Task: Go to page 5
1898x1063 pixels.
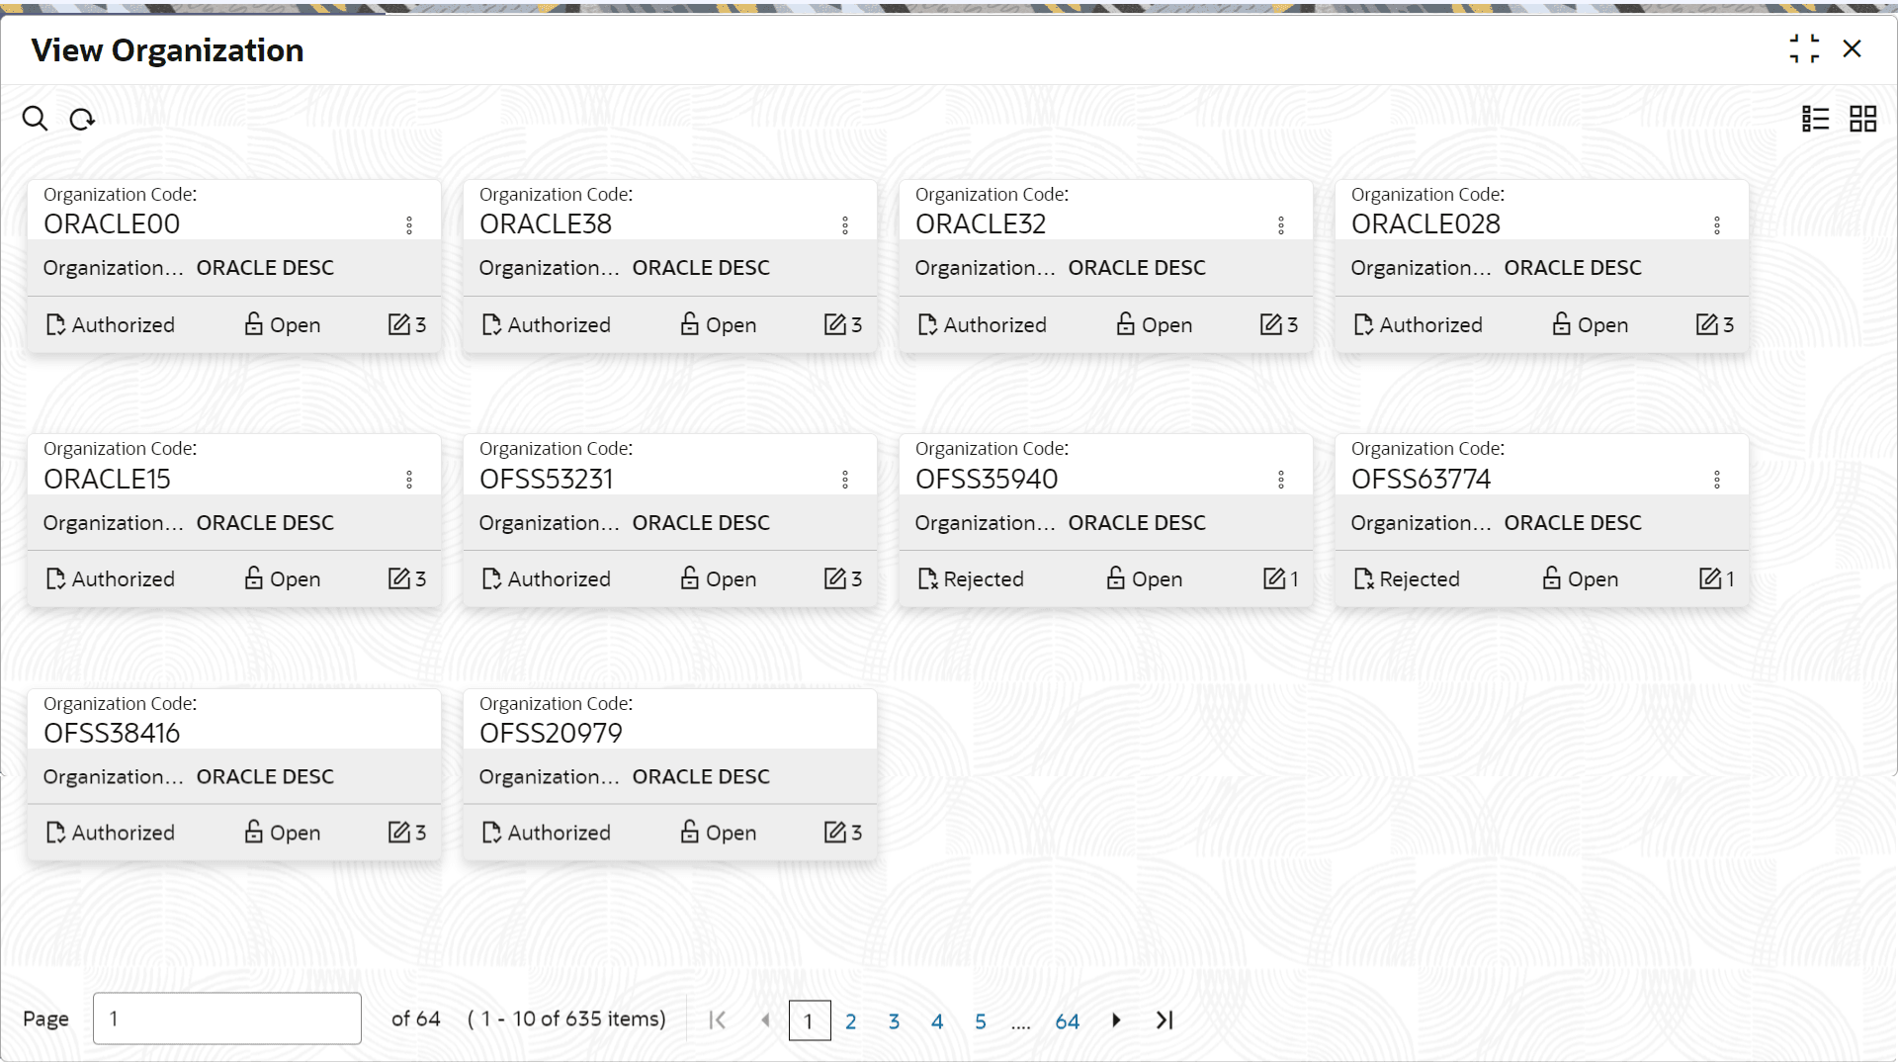Action: (981, 1021)
